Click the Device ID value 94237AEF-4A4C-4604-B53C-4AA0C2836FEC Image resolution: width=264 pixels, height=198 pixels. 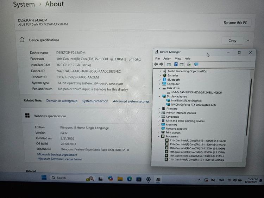(89, 71)
